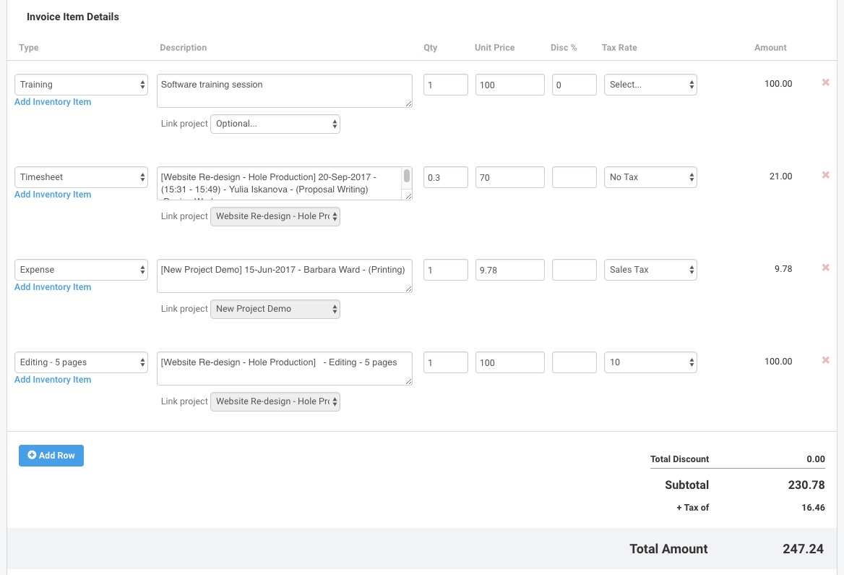
Task: Click the quantity field showing 0.3
Action: [446, 177]
